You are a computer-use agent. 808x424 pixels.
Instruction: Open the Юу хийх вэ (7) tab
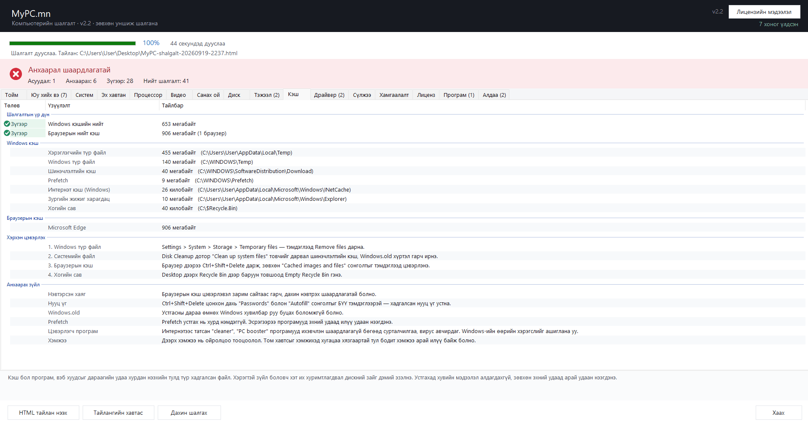49,95
